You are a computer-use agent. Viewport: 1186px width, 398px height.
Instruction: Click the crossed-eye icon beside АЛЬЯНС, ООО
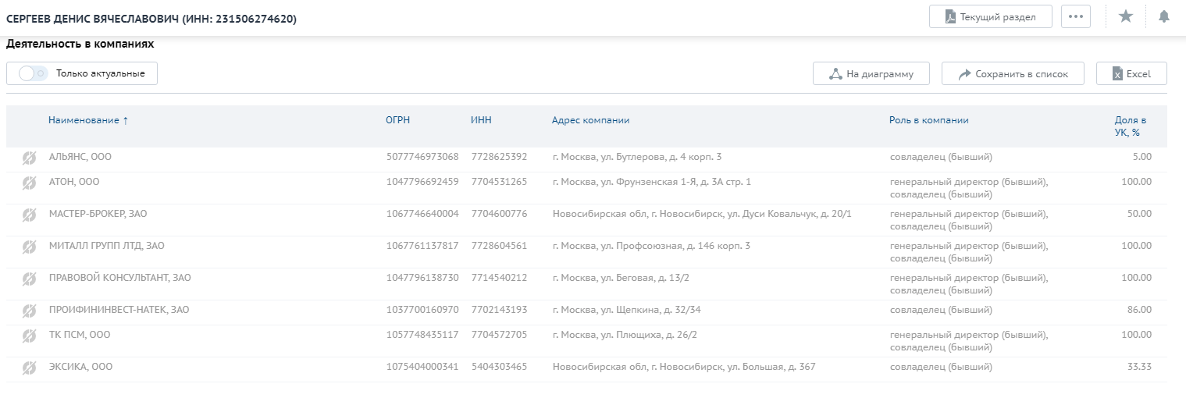click(x=29, y=158)
